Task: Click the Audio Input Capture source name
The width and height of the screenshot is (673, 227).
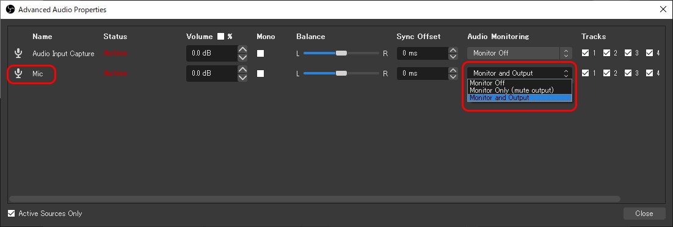Action: 63,54
